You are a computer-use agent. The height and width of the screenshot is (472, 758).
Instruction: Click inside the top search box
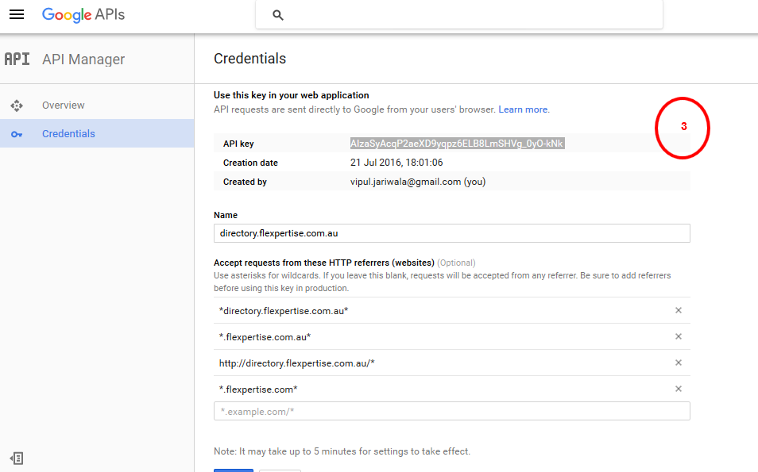[x=459, y=14]
